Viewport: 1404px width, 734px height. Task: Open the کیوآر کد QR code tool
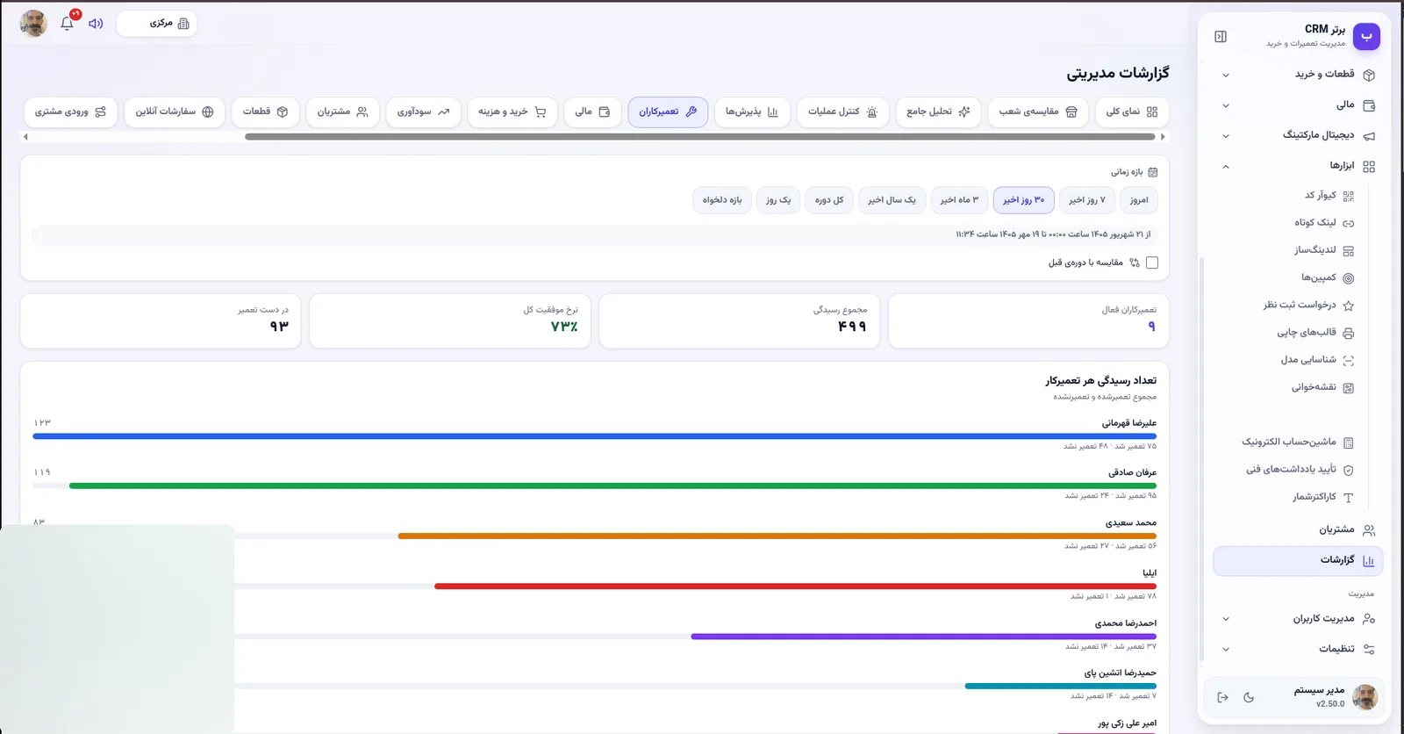(x=1329, y=196)
